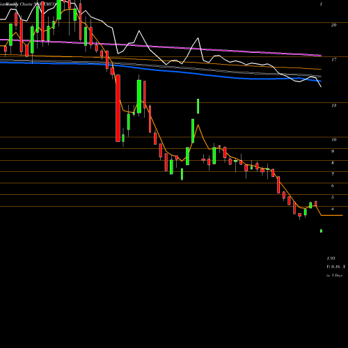Click the price axis label 5
Image resolution: width=348 pixels, height=348 pixels.
point(333,197)
